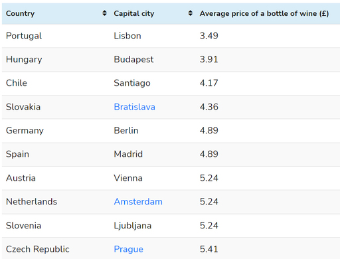Viewport: 340px width, 259px height.
Task: Click the Czech Republic country cell
Action: pos(38,249)
